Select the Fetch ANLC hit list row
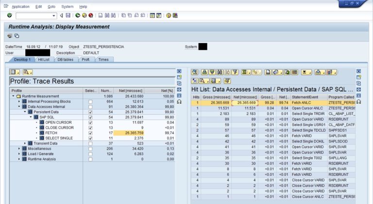Image resolution: width=373 pixels, height=204 pixels. click(301, 103)
